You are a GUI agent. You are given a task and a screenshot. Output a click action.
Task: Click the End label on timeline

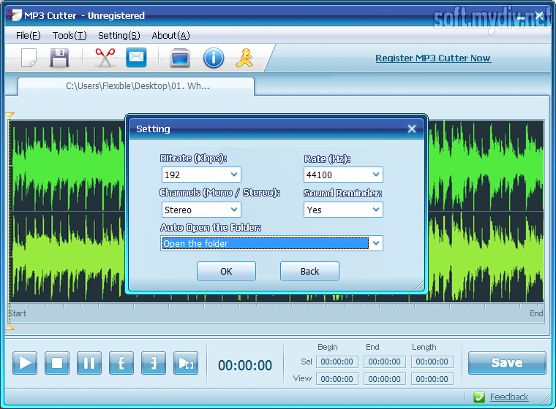(x=536, y=313)
